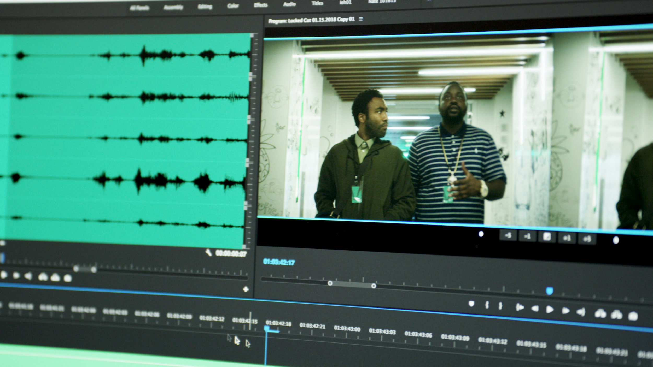Export a frame from the Source monitor

[68, 278]
